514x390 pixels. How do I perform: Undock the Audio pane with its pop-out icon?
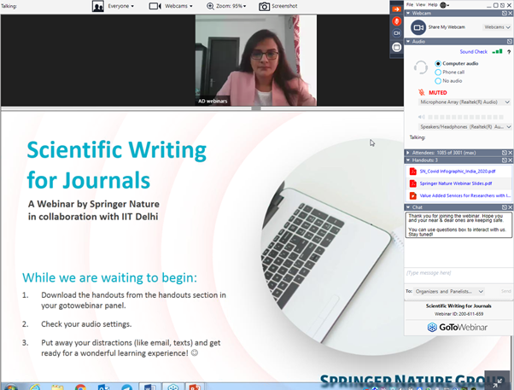[x=510, y=41]
